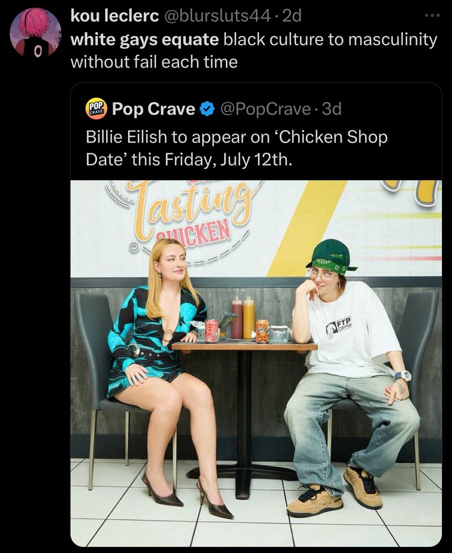Click the Pop Crave logo avatar

[96, 108]
